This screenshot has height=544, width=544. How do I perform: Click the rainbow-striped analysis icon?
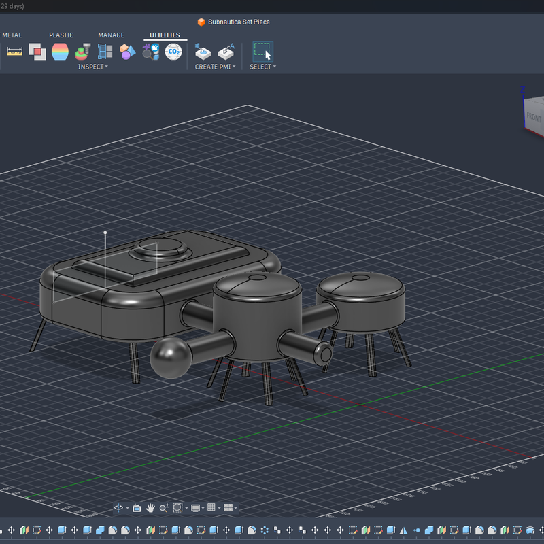click(60, 52)
